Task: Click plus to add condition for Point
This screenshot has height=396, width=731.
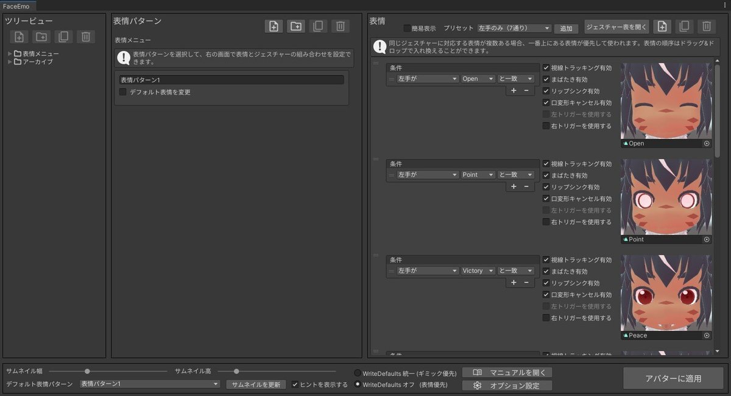Action: [514, 186]
